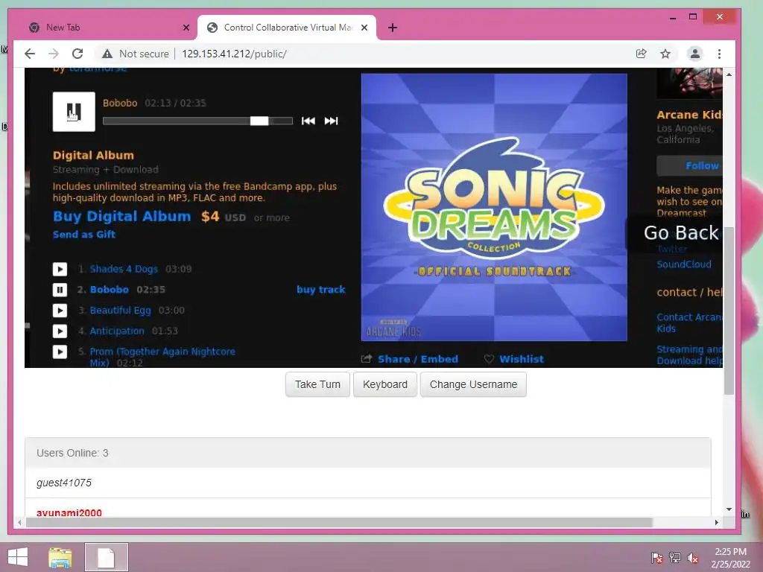Screen dimensions: 763x572
Task: Open the Prom (Together Again Nightcore Mix) link
Action: pos(162,357)
